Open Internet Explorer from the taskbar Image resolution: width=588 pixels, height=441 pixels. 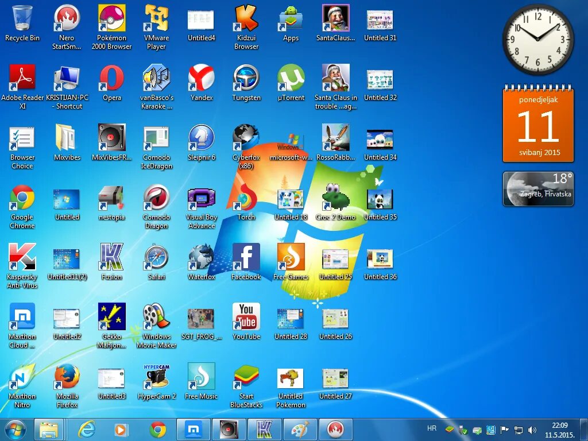tap(86, 429)
